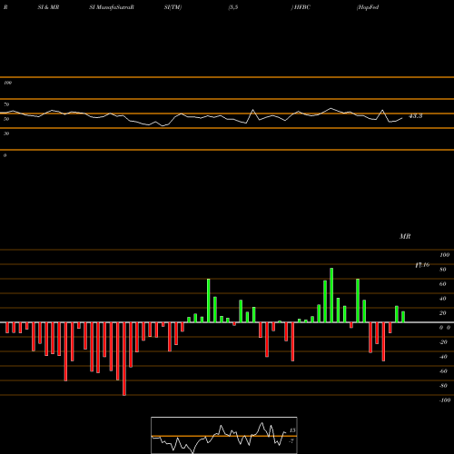Click the 40 label on MR axis
Image resolution: width=454 pixels, height=454 pixels.
(443, 299)
